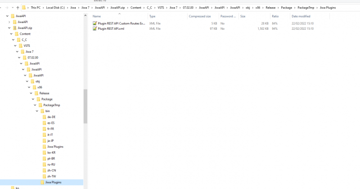
Task: Select the ru-RU folder in tree
Action: (51, 165)
